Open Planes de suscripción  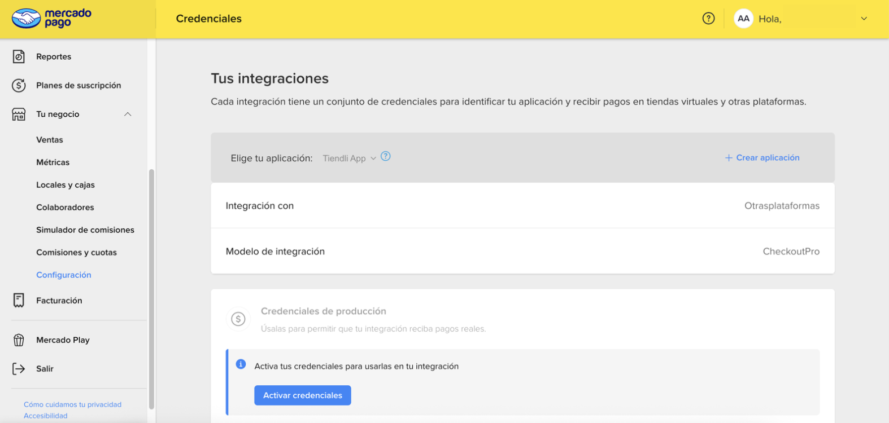[x=79, y=85]
